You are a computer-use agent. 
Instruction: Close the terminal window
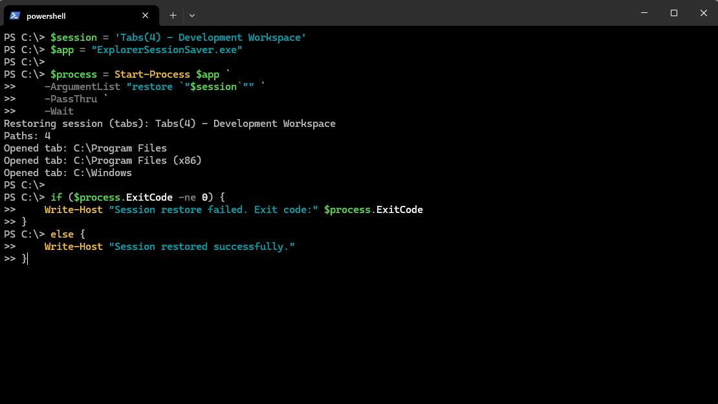click(x=704, y=13)
